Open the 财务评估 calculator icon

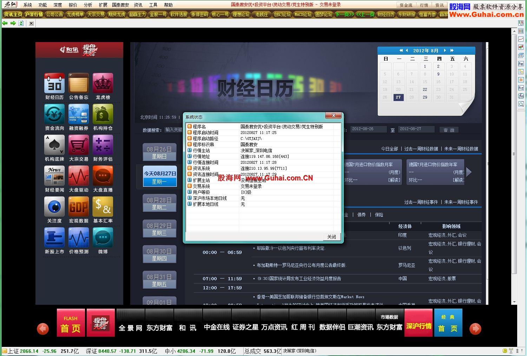(103, 145)
